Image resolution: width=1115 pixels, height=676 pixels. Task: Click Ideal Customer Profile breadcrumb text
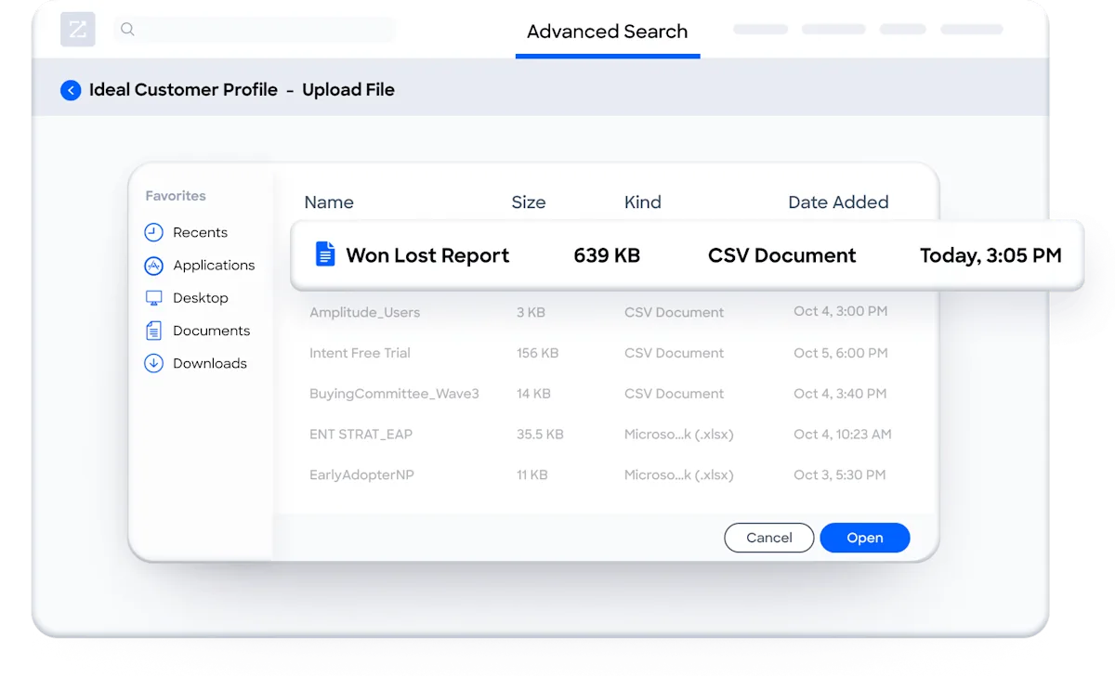click(x=183, y=90)
